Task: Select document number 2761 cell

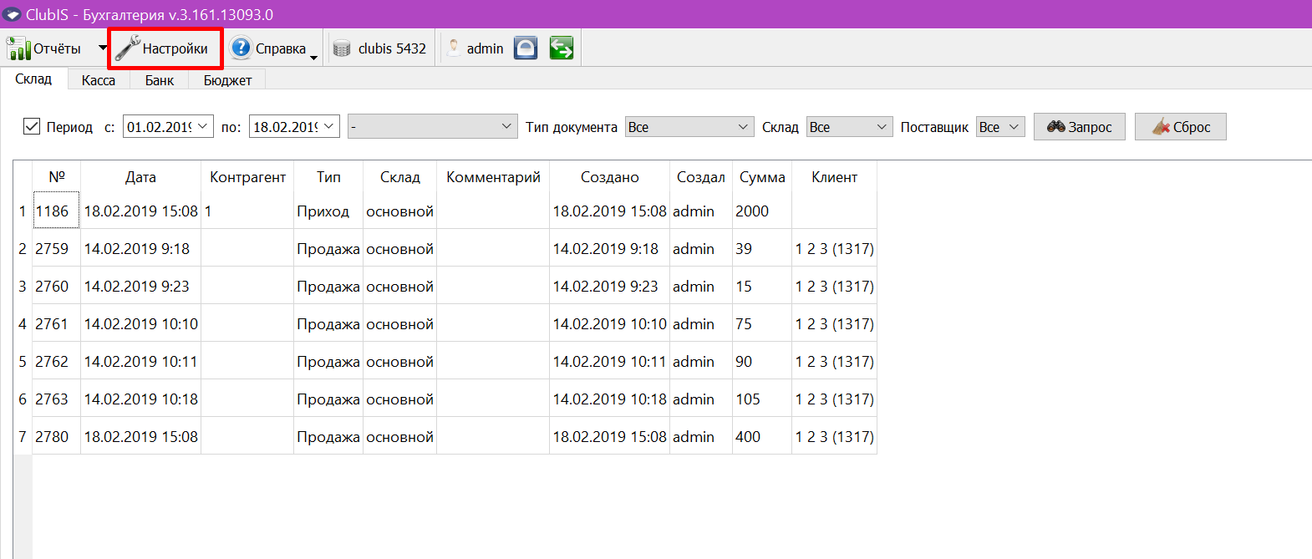Action: [56, 323]
